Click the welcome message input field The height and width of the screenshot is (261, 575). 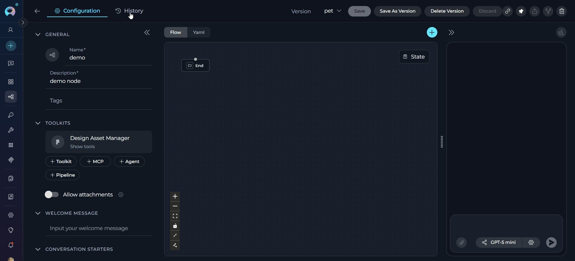point(99,228)
